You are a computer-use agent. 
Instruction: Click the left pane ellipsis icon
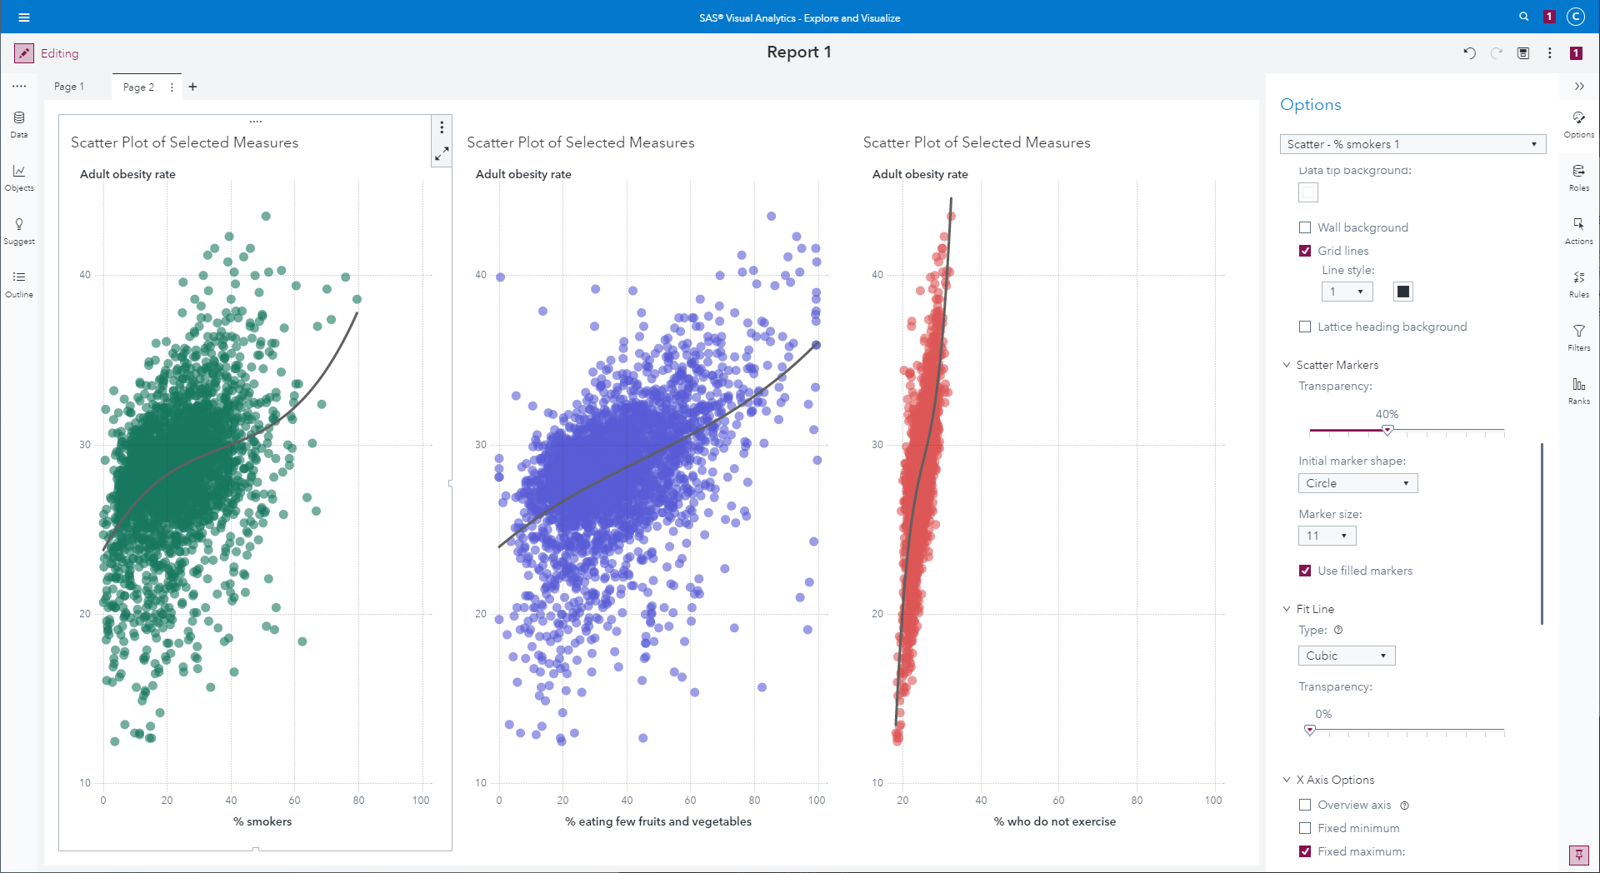click(19, 86)
